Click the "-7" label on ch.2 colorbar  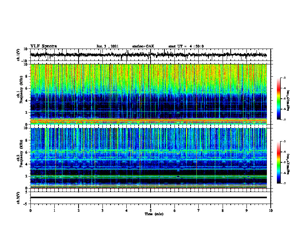click(284, 183)
